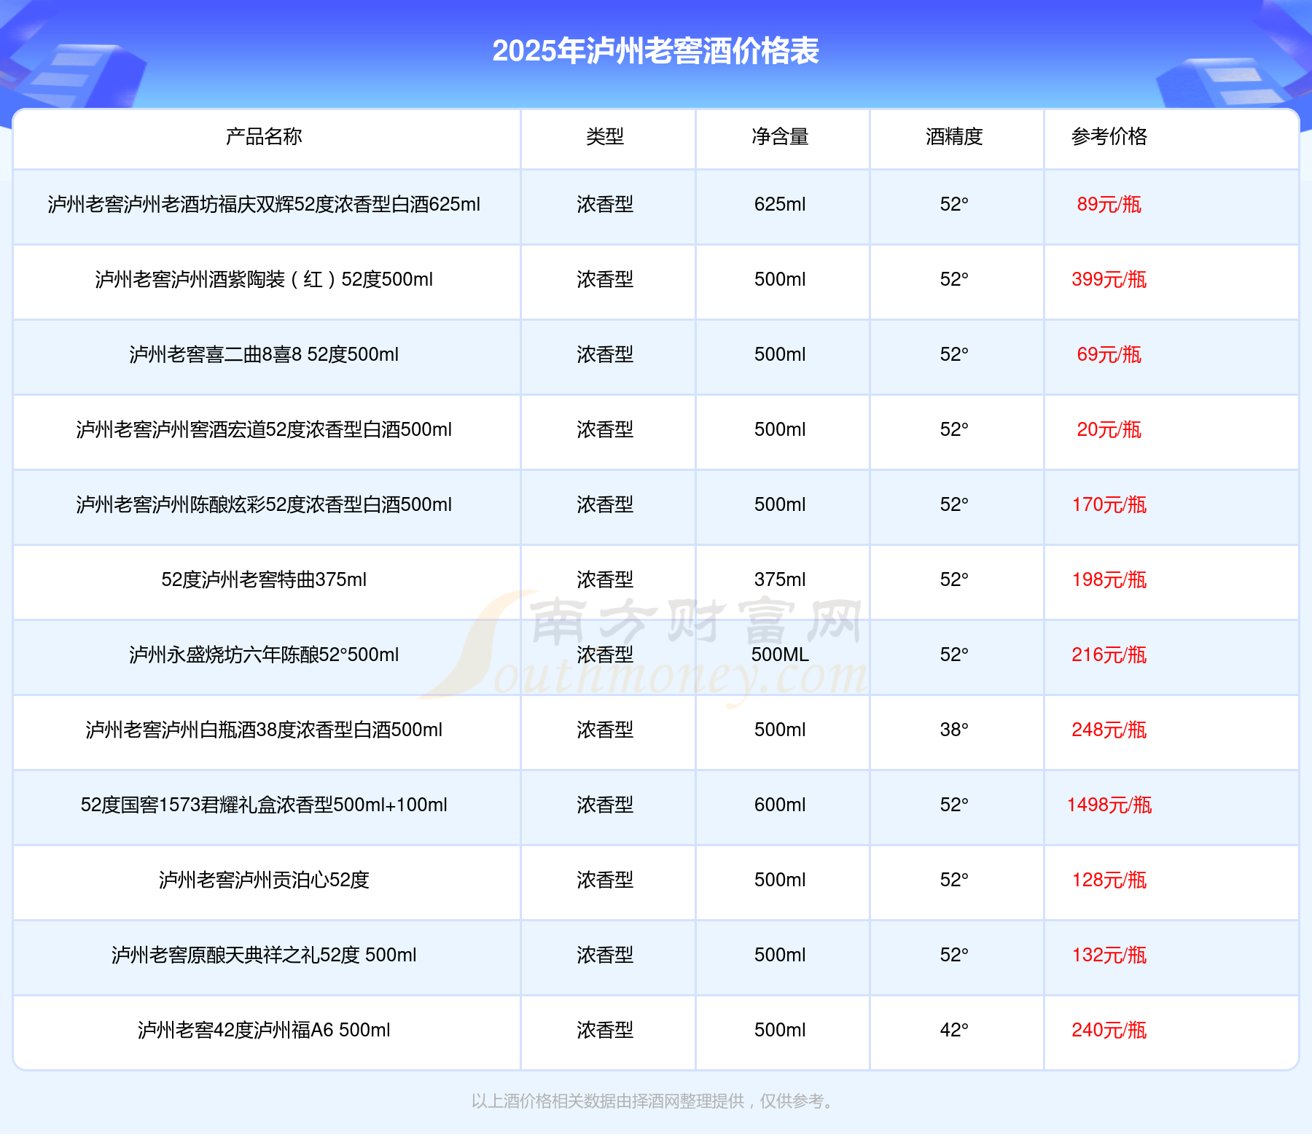Click product 泸州老窖42度泸州福A6 500ml
Screen dimensions: 1312x1137
coord(264,1030)
